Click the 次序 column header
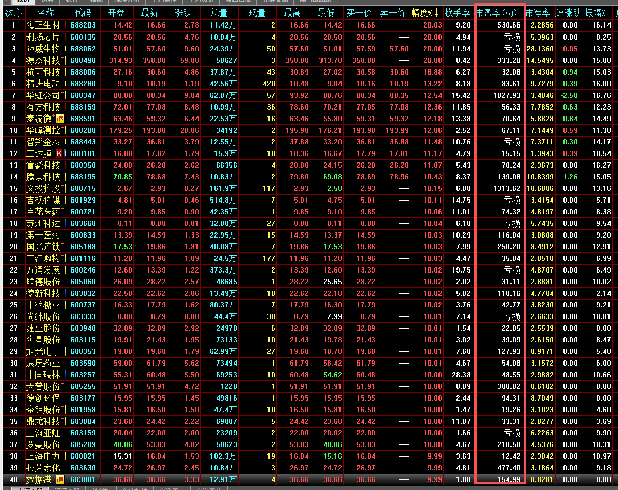 13,13
